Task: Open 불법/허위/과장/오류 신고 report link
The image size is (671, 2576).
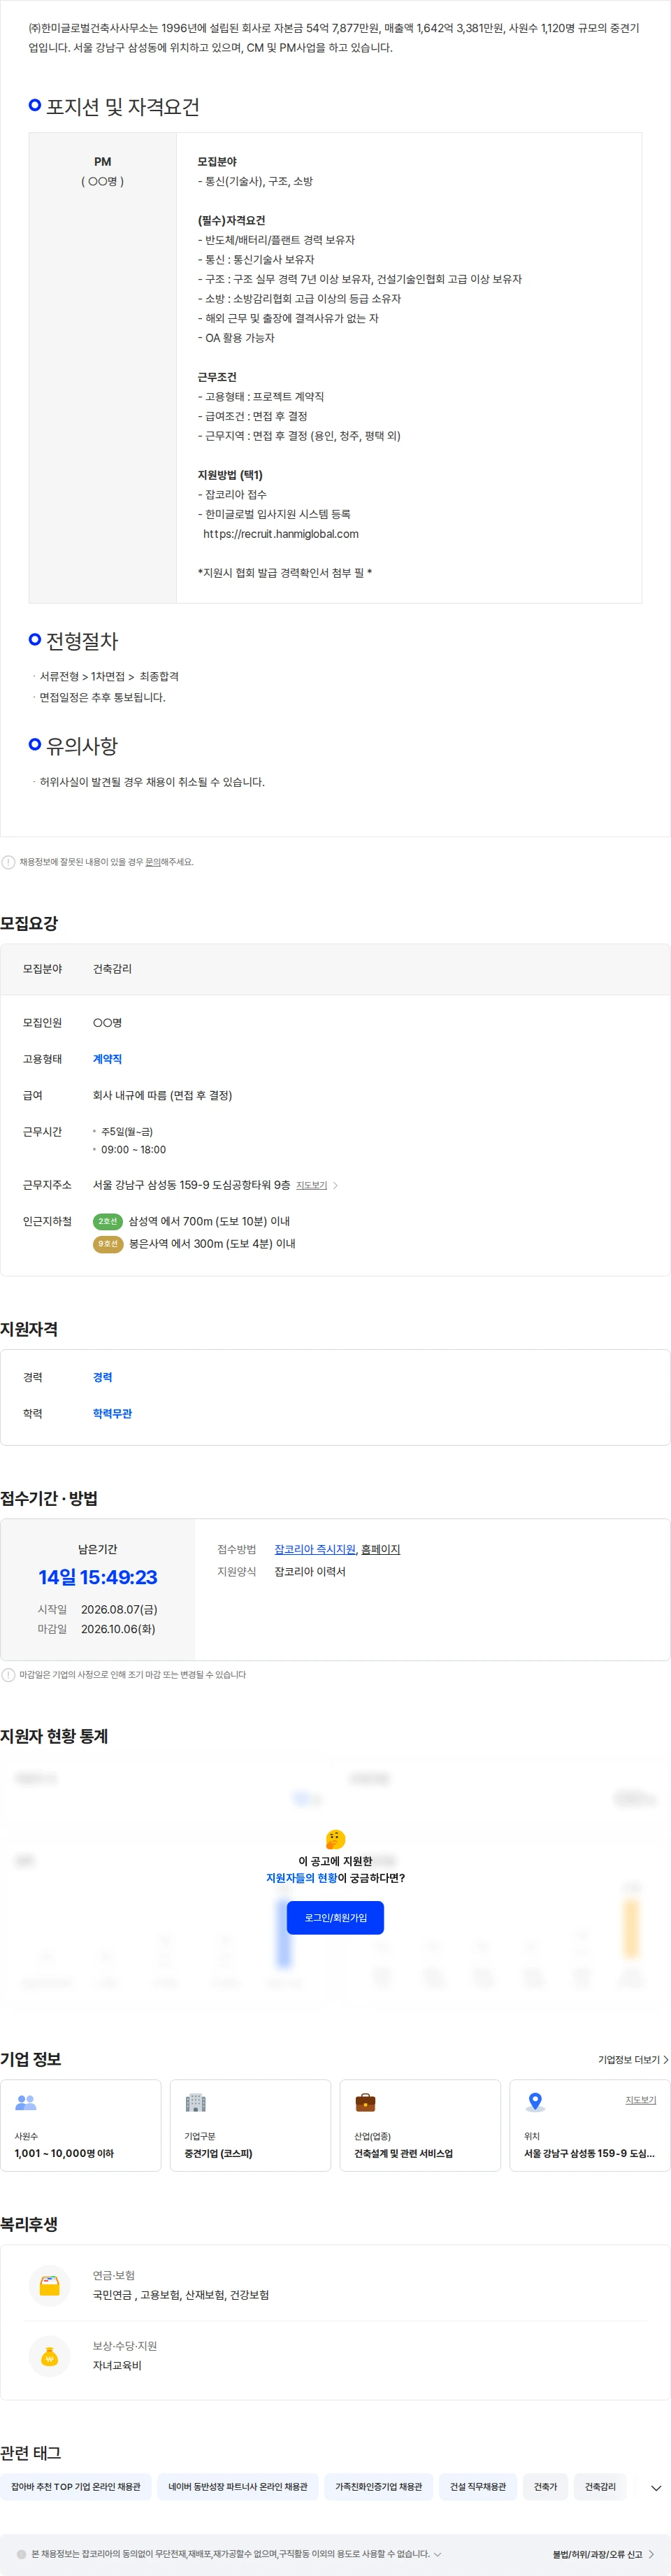Action: click(x=597, y=2554)
